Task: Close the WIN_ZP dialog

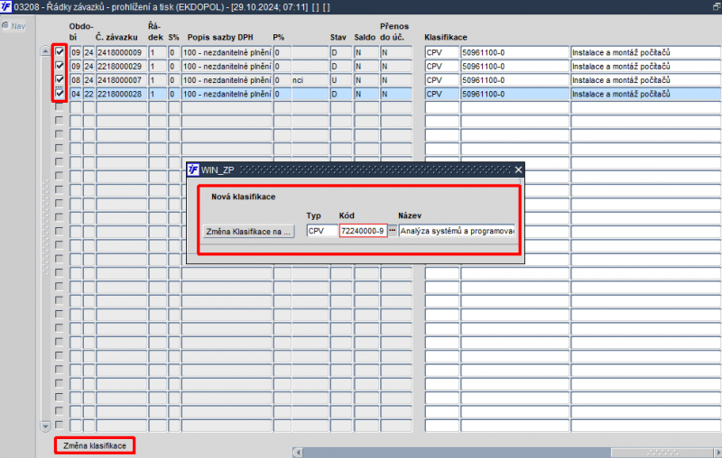Action: (518, 169)
